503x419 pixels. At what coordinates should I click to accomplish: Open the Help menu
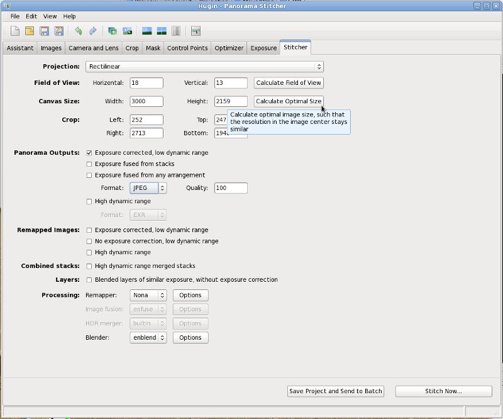coord(69,16)
